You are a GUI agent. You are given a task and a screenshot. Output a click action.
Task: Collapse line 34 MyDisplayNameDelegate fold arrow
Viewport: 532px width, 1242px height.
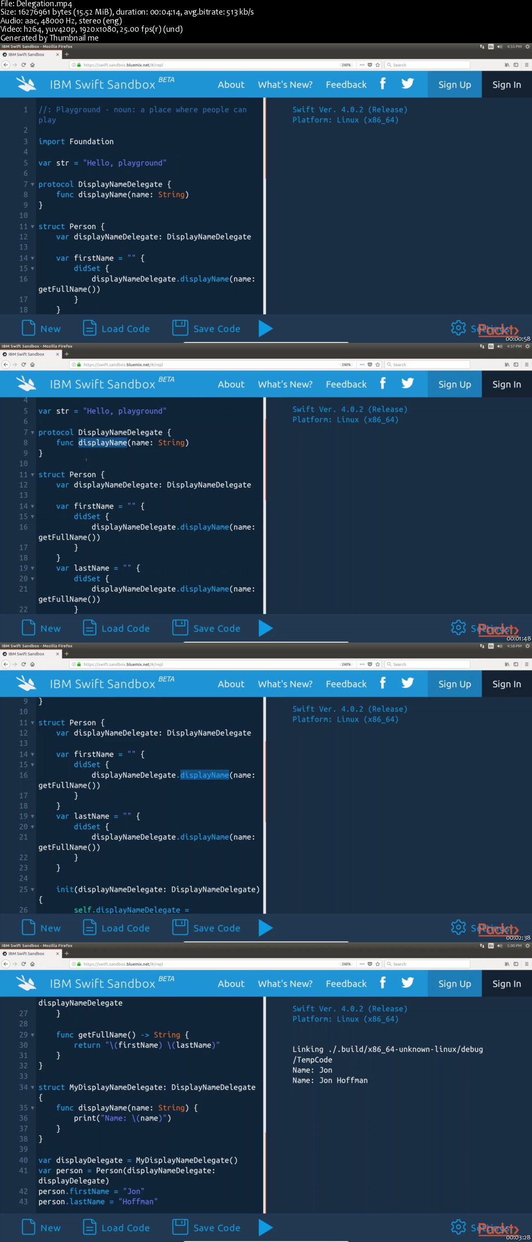click(x=33, y=1087)
